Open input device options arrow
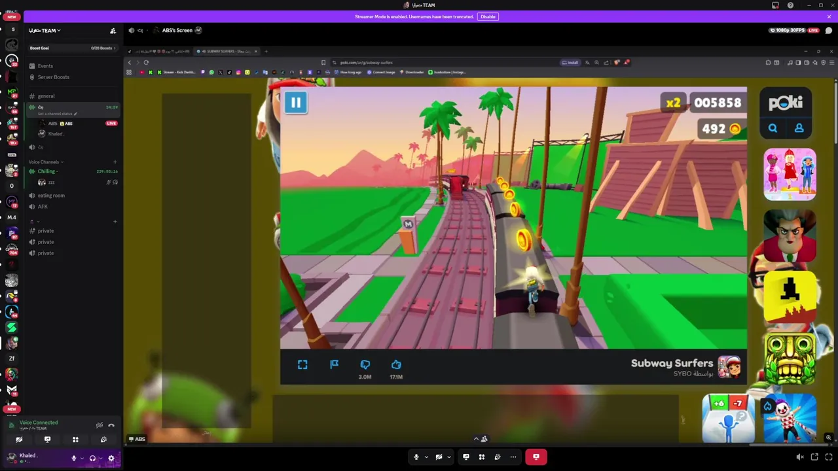The width and height of the screenshot is (838, 471). point(81,459)
